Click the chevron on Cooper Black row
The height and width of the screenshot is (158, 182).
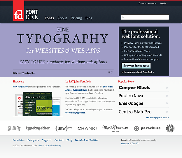(x=167, y=87)
